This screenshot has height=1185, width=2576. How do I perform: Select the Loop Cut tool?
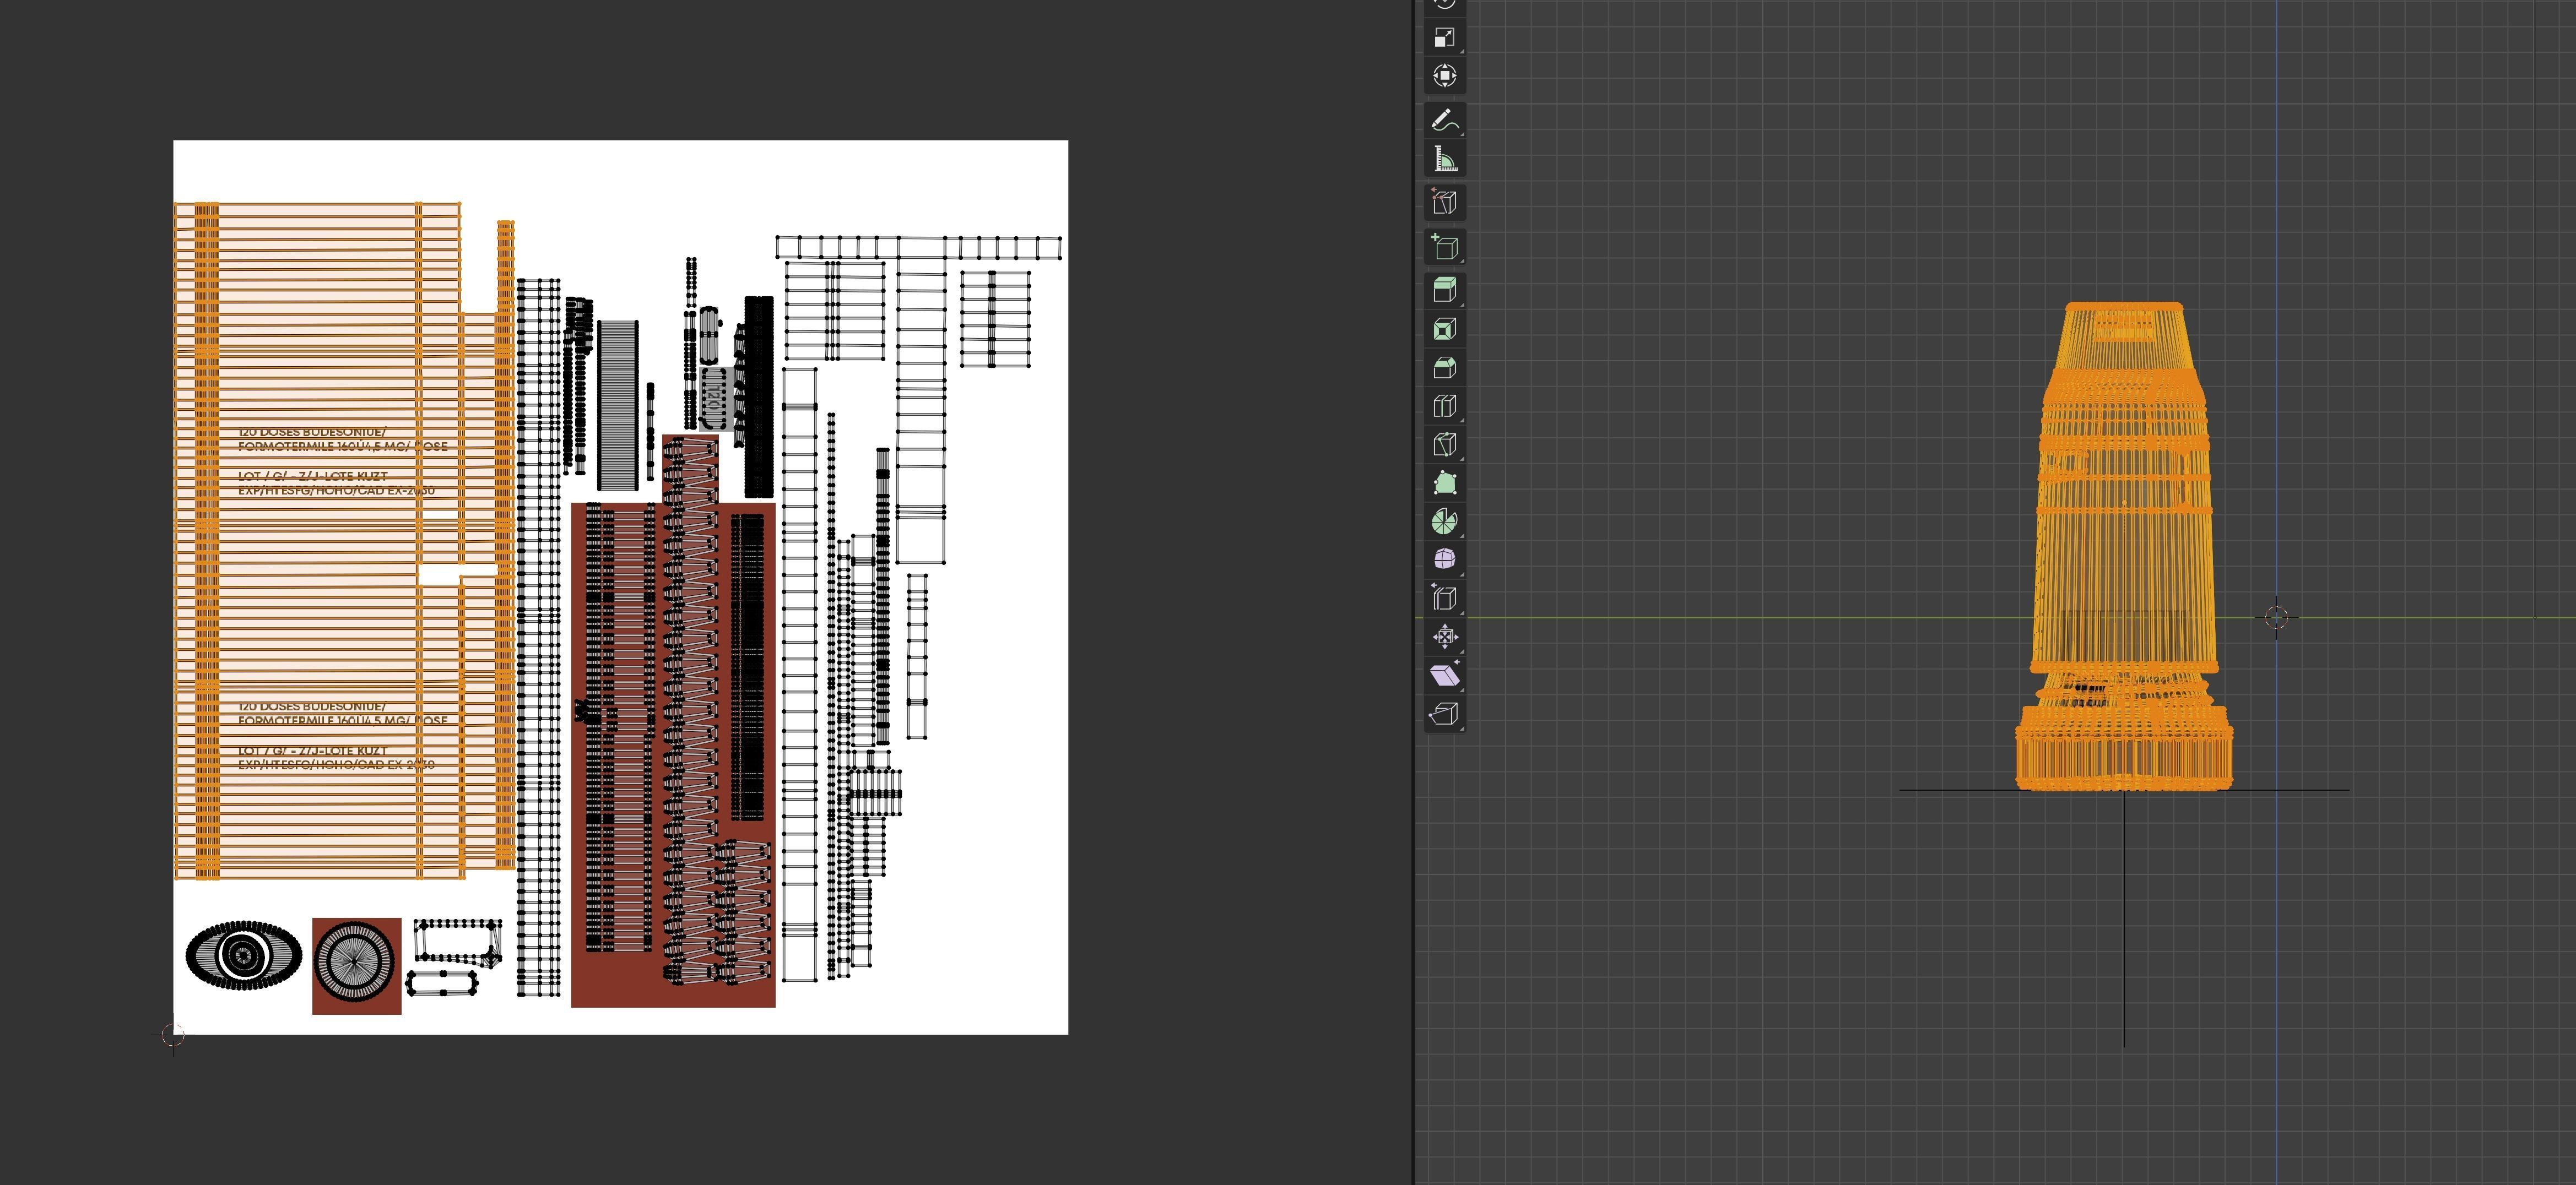(1444, 406)
